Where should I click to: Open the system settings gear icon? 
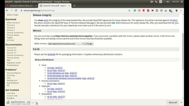click(x=182, y=2)
